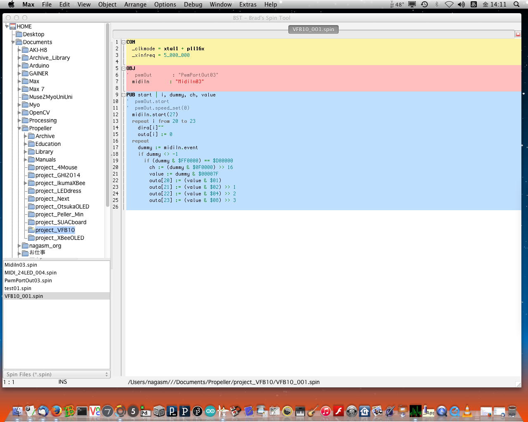Select the VFB10_001.spin editor tab
Screen dimensions: 528x422
[x=313, y=29]
